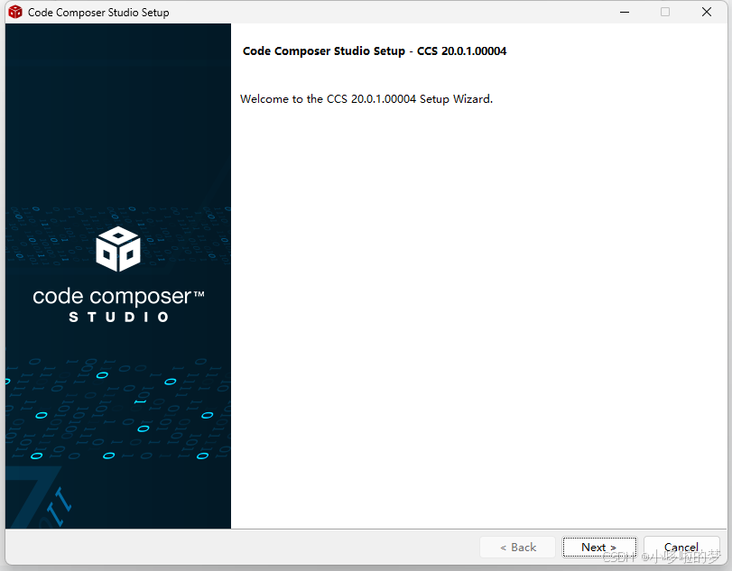Click the "Welcome to the CCS 20.0.1.00004 Setup Wizard." text

tap(366, 99)
